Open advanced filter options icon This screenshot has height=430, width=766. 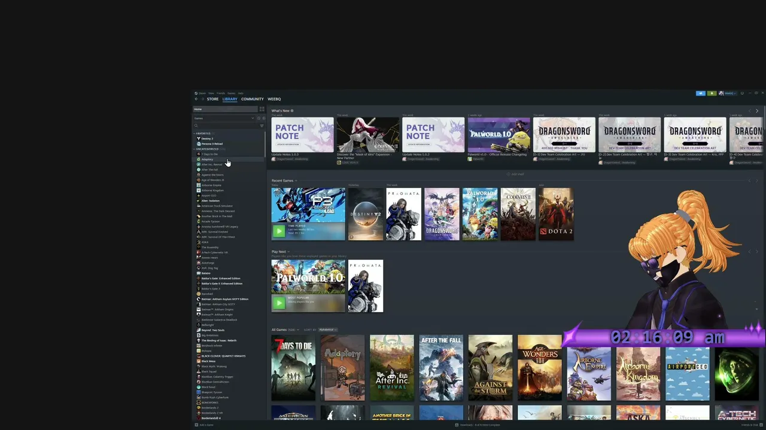(x=262, y=125)
